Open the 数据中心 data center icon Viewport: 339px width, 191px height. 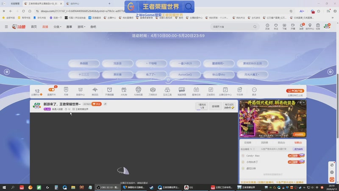pos(81,91)
